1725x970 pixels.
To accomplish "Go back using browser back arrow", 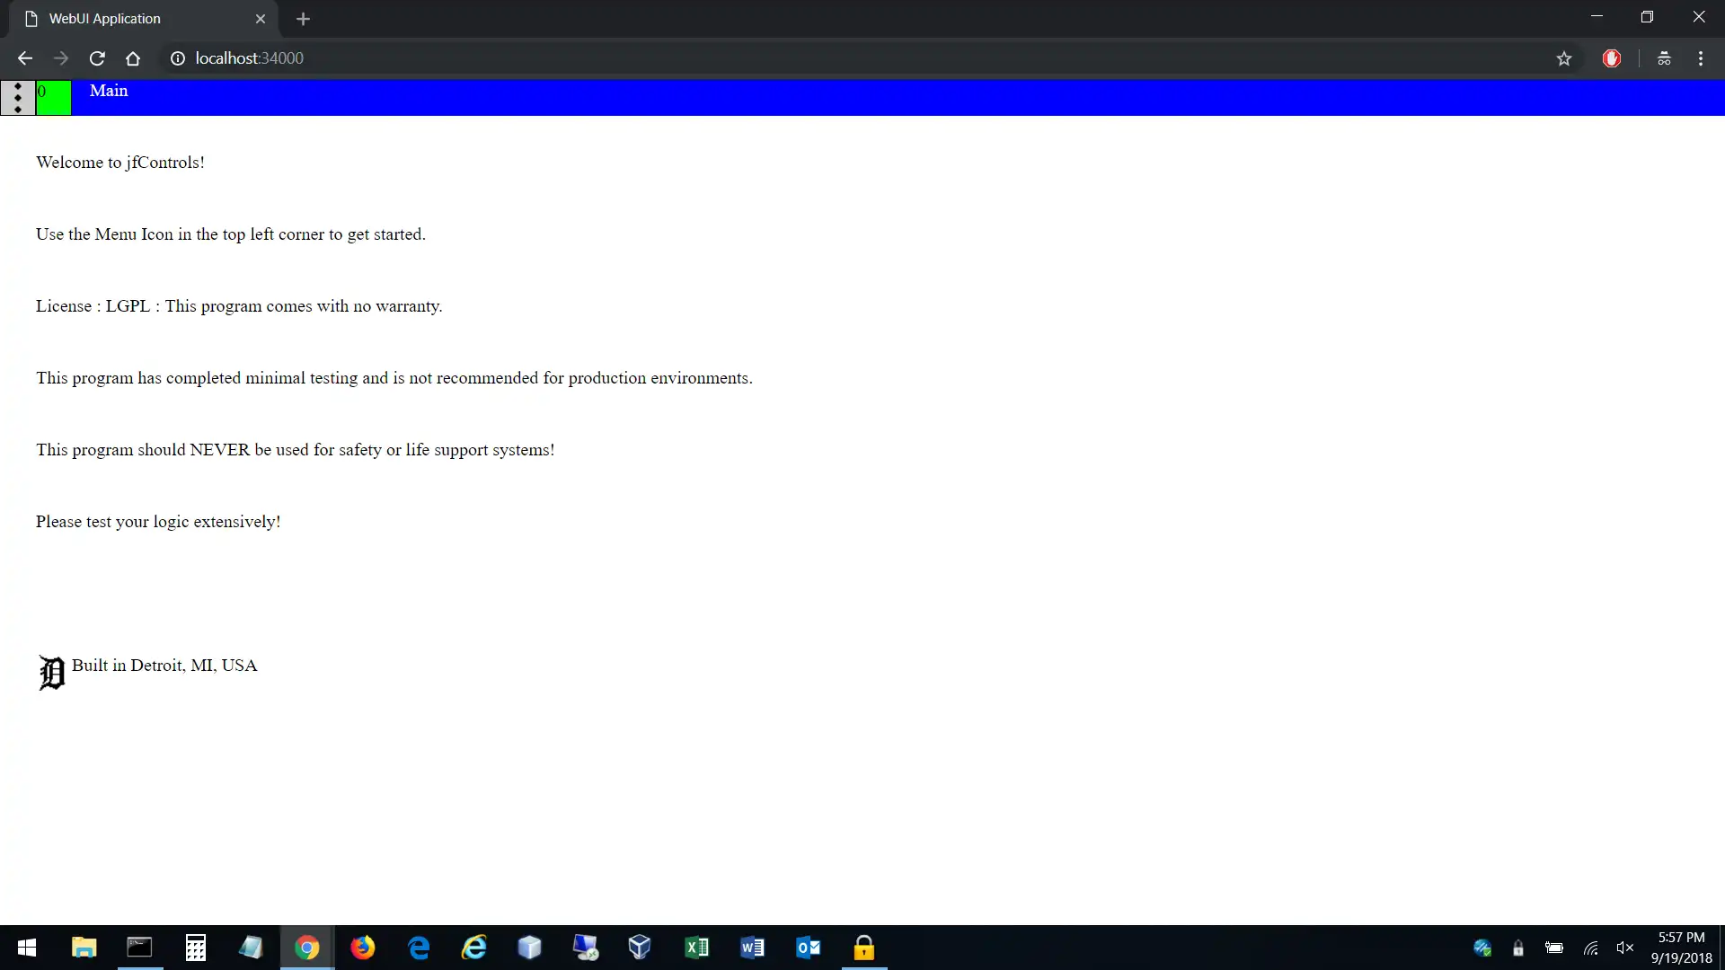I will point(25,58).
